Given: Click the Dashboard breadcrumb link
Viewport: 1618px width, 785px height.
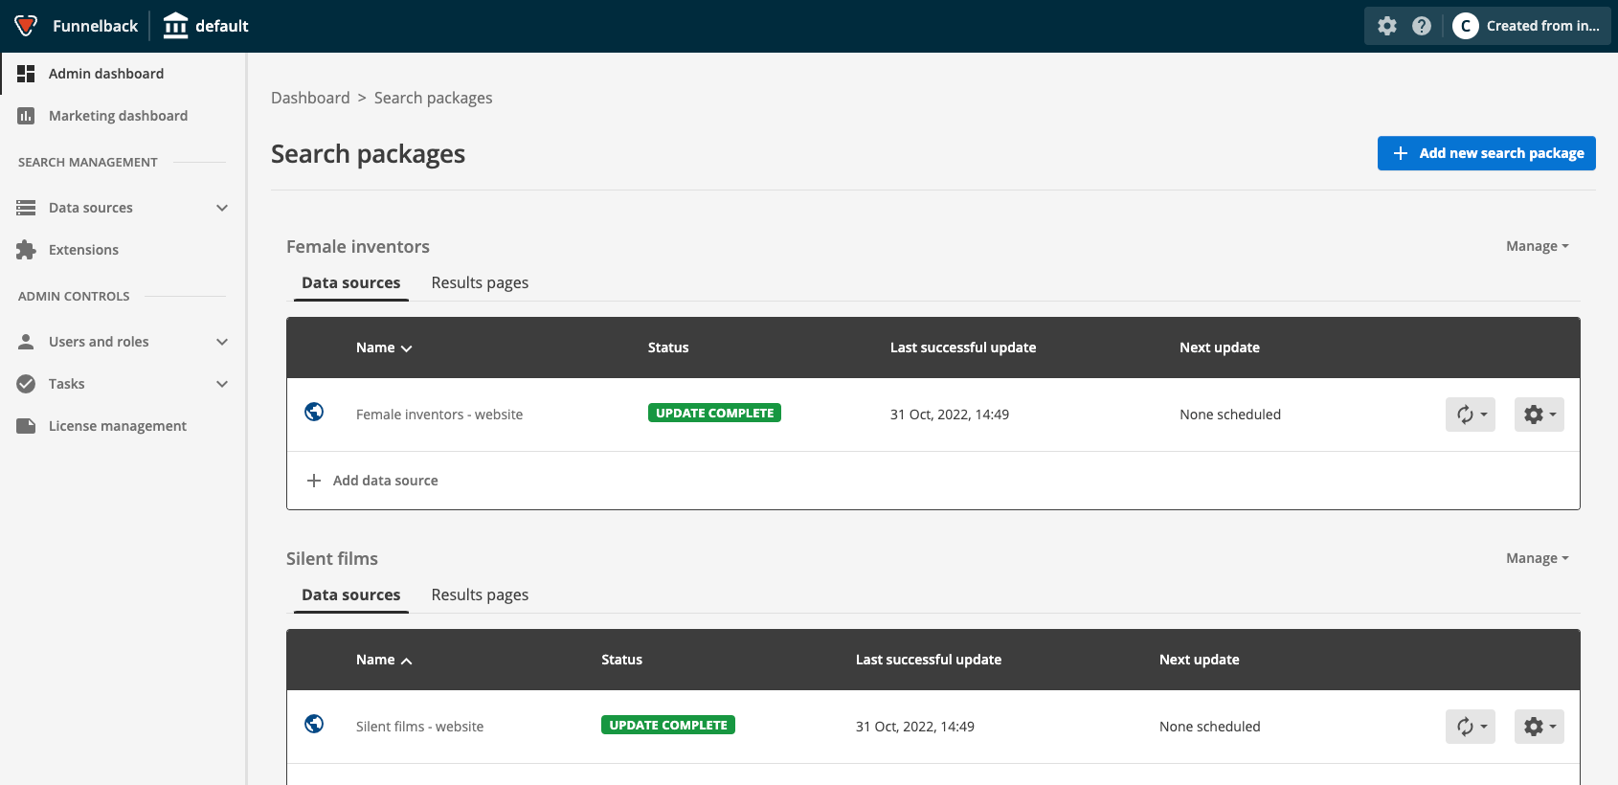Looking at the screenshot, I should pyautogui.click(x=310, y=98).
